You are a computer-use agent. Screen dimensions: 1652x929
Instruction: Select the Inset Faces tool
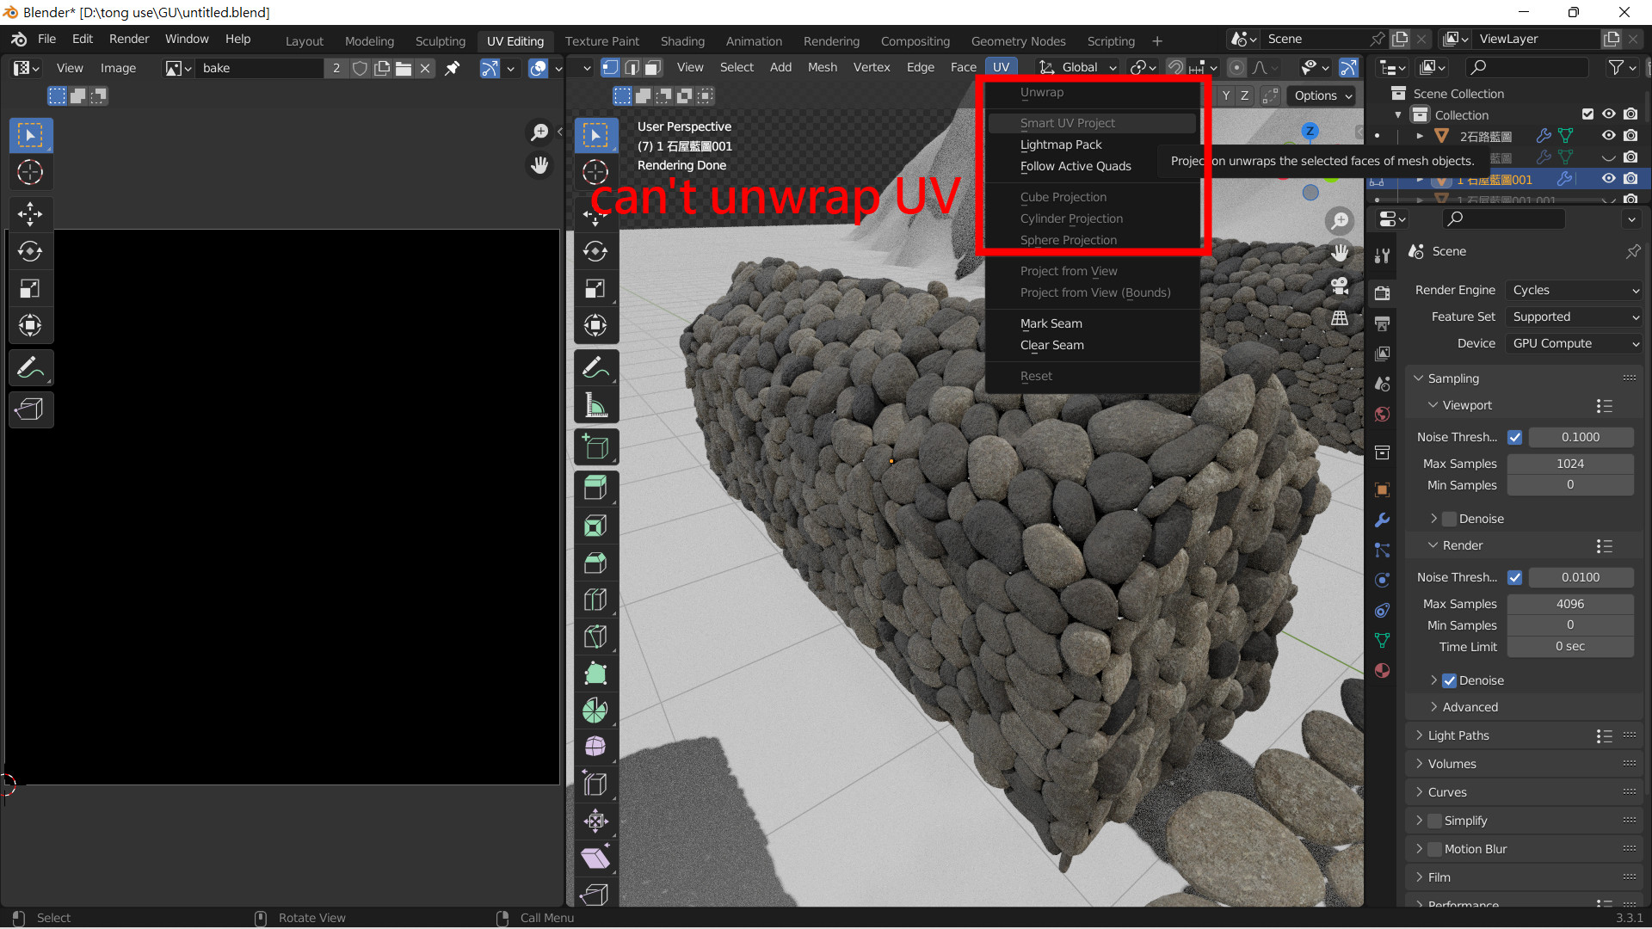tap(595, 525)
